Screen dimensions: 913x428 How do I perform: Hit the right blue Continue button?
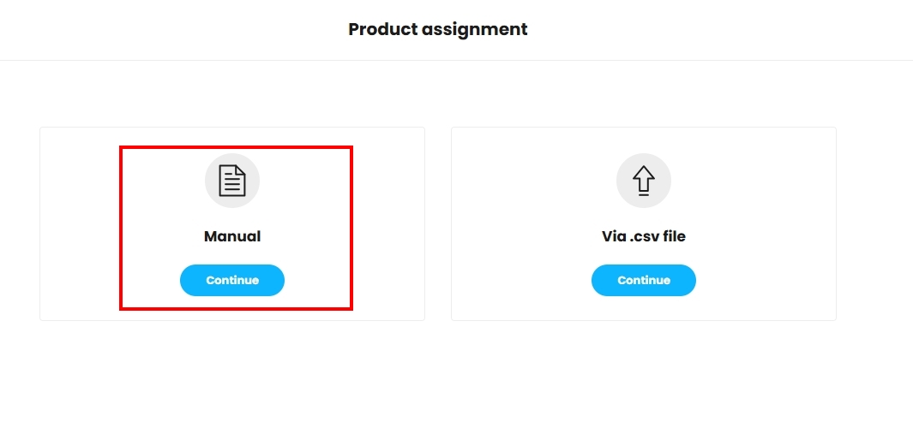pos(644,280)
